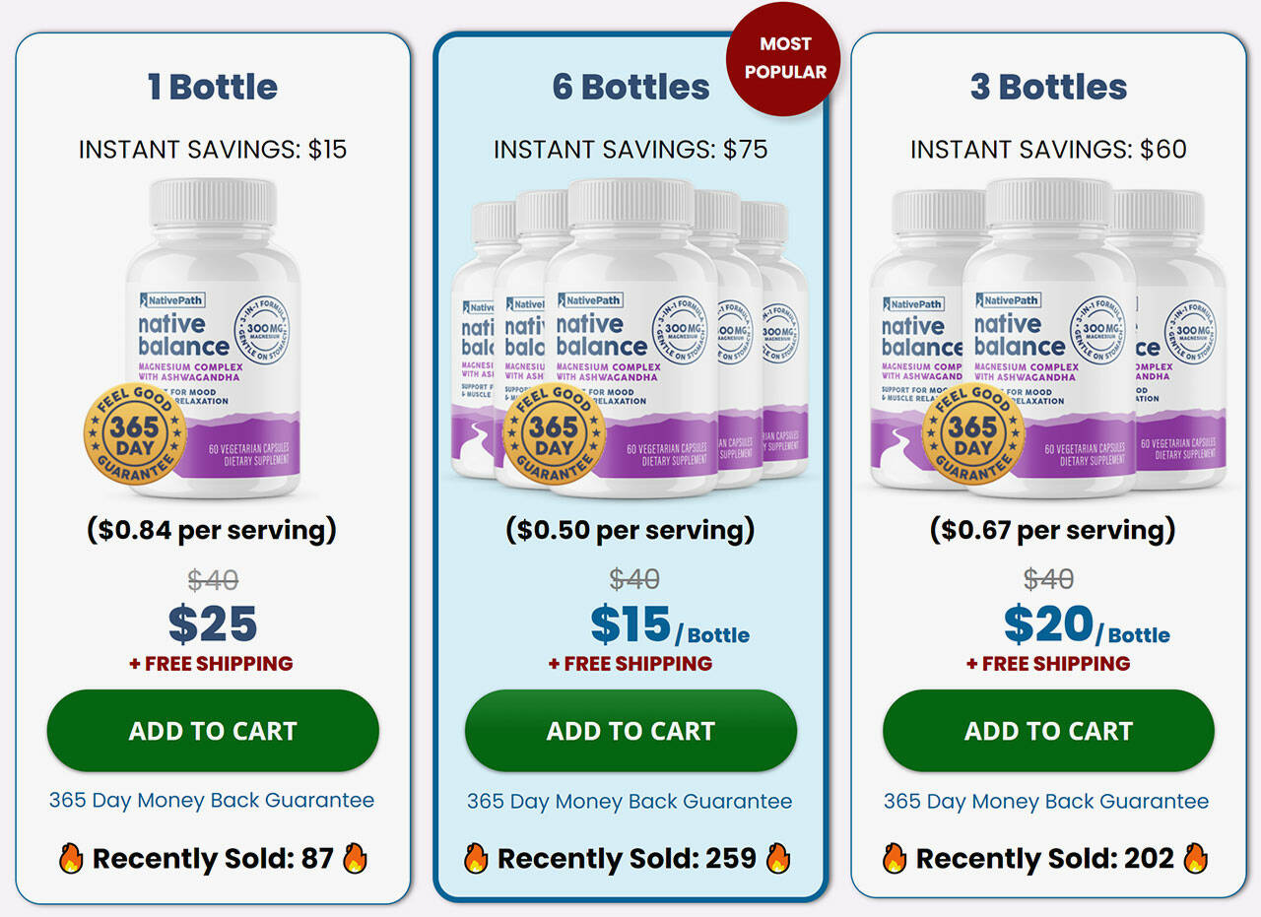Open the Money Back Guarantee link under 1 Bottle
1261x917 pixels.
pos(212,800)
